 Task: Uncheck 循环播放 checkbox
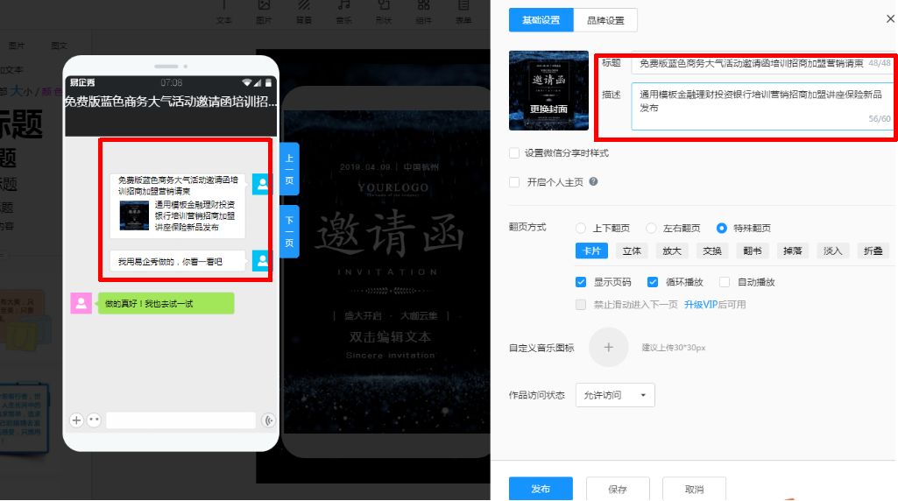click(x=653, y=282)
